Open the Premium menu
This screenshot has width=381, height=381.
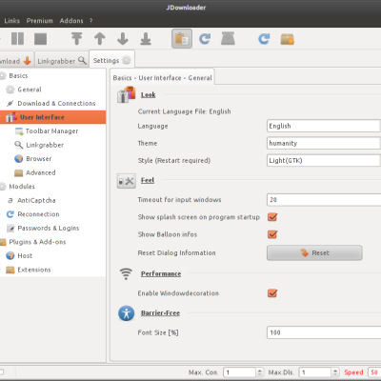click(x=40, y=21)
